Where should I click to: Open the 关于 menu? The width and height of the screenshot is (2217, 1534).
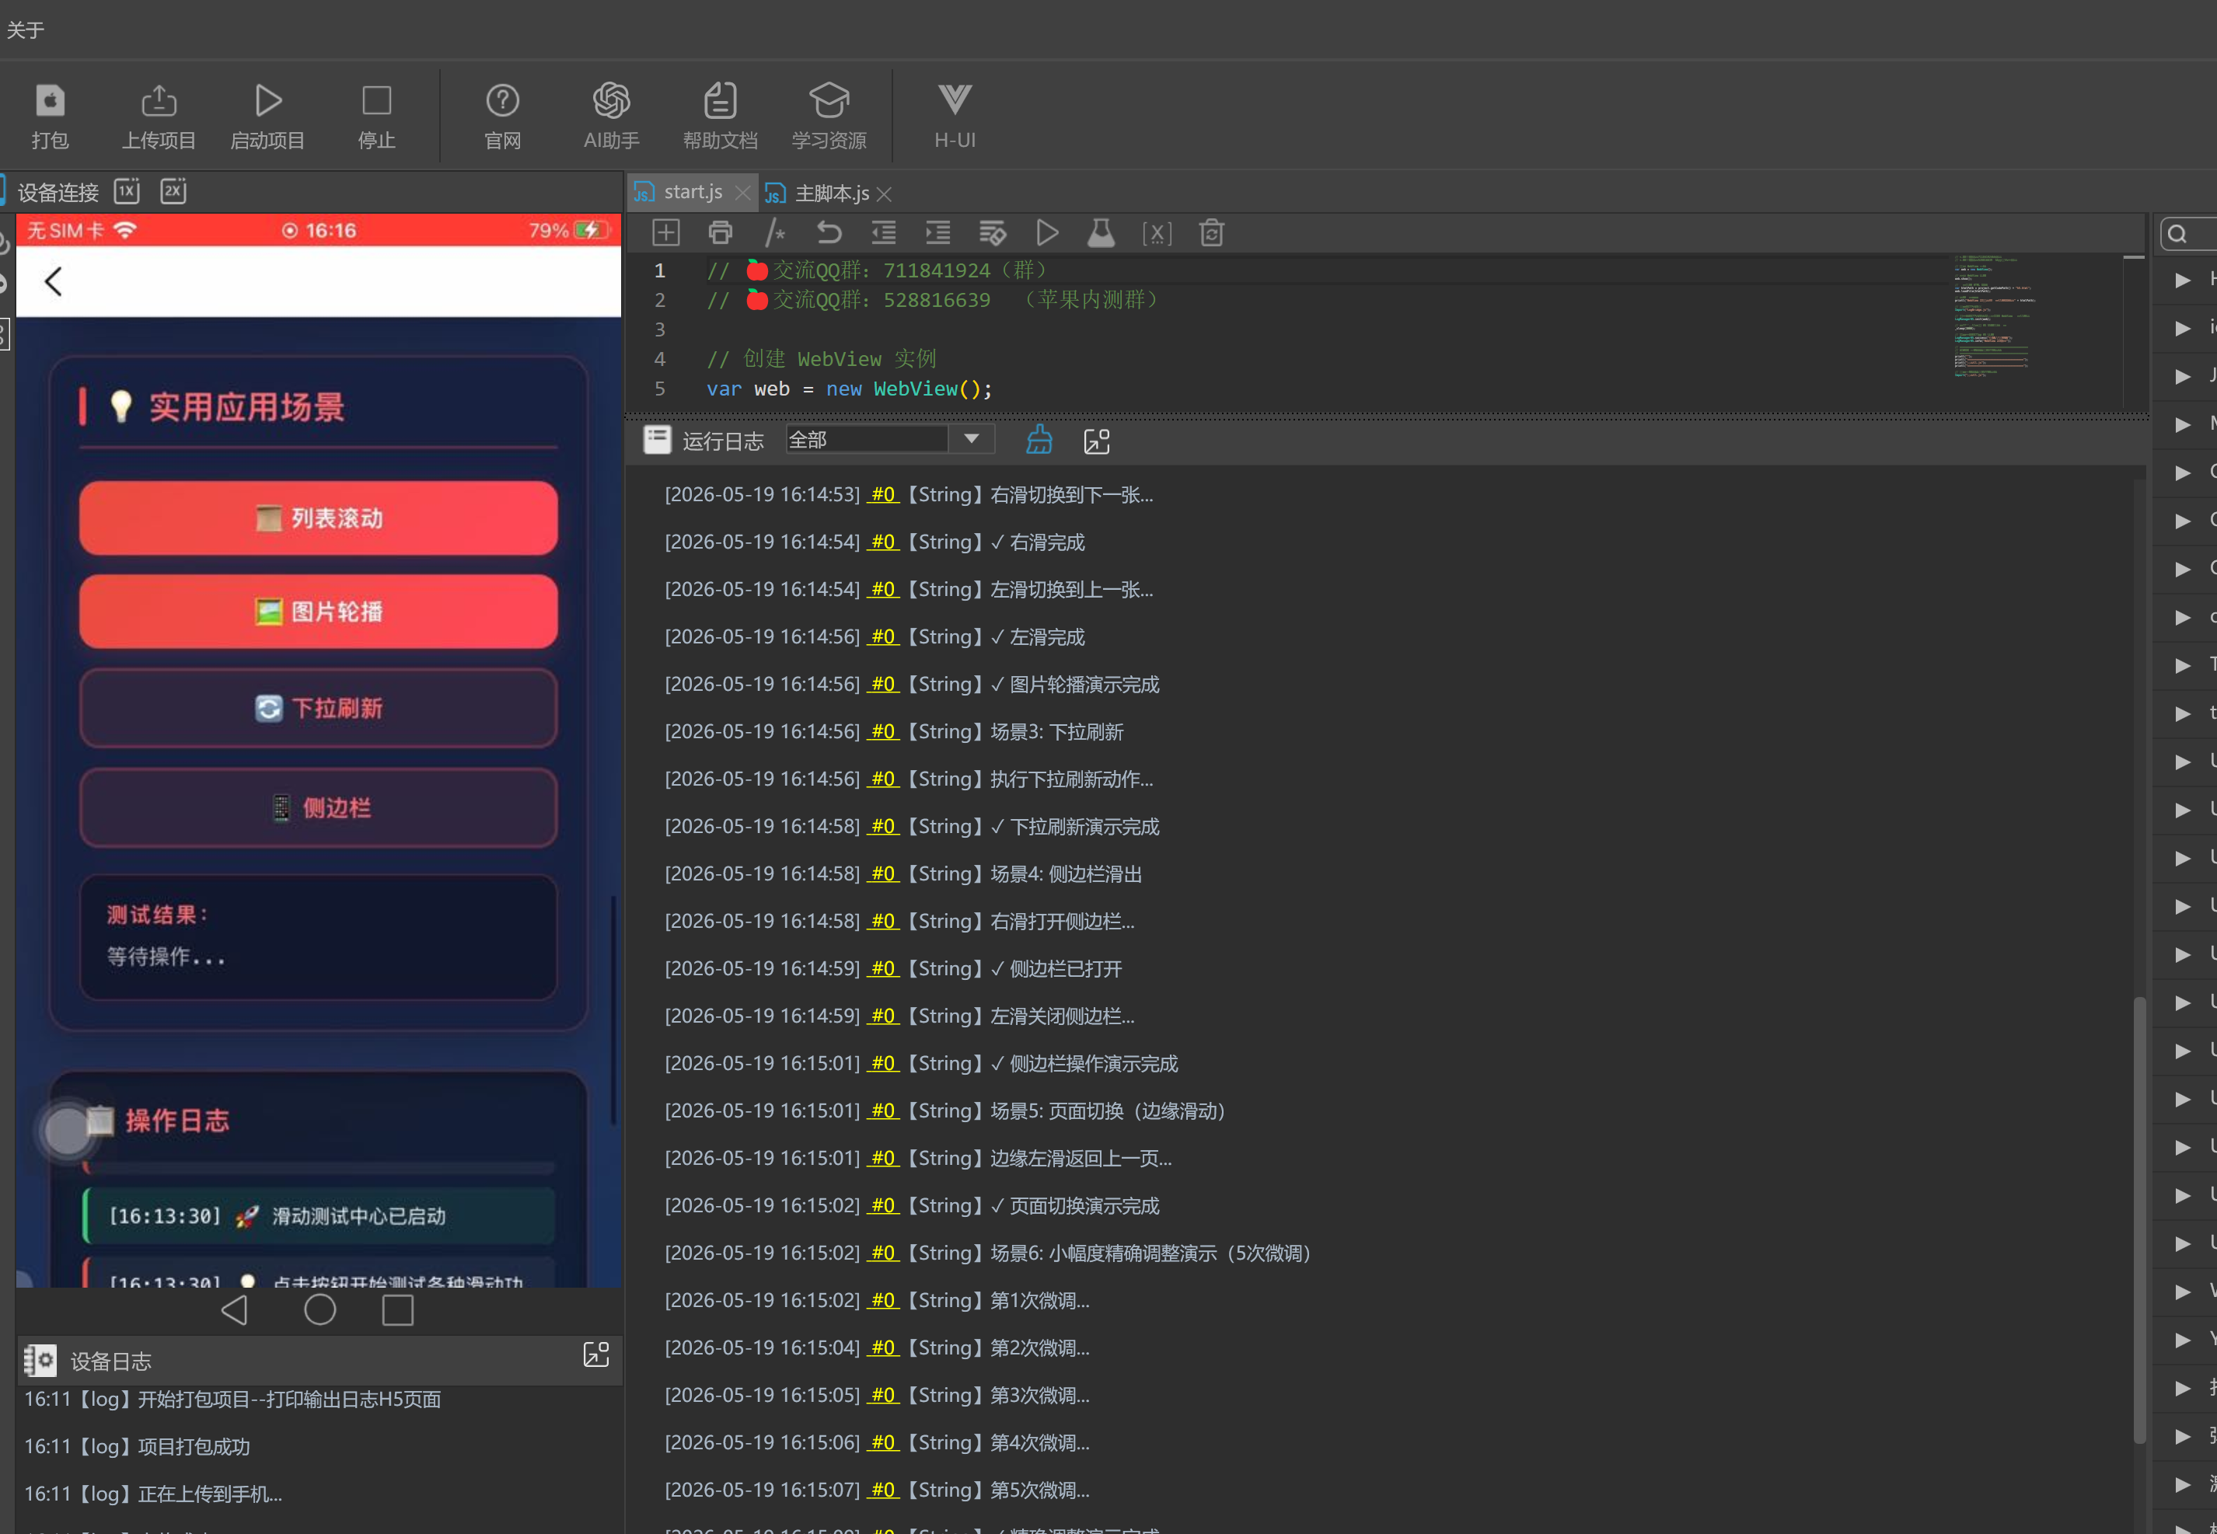point(25,30)
